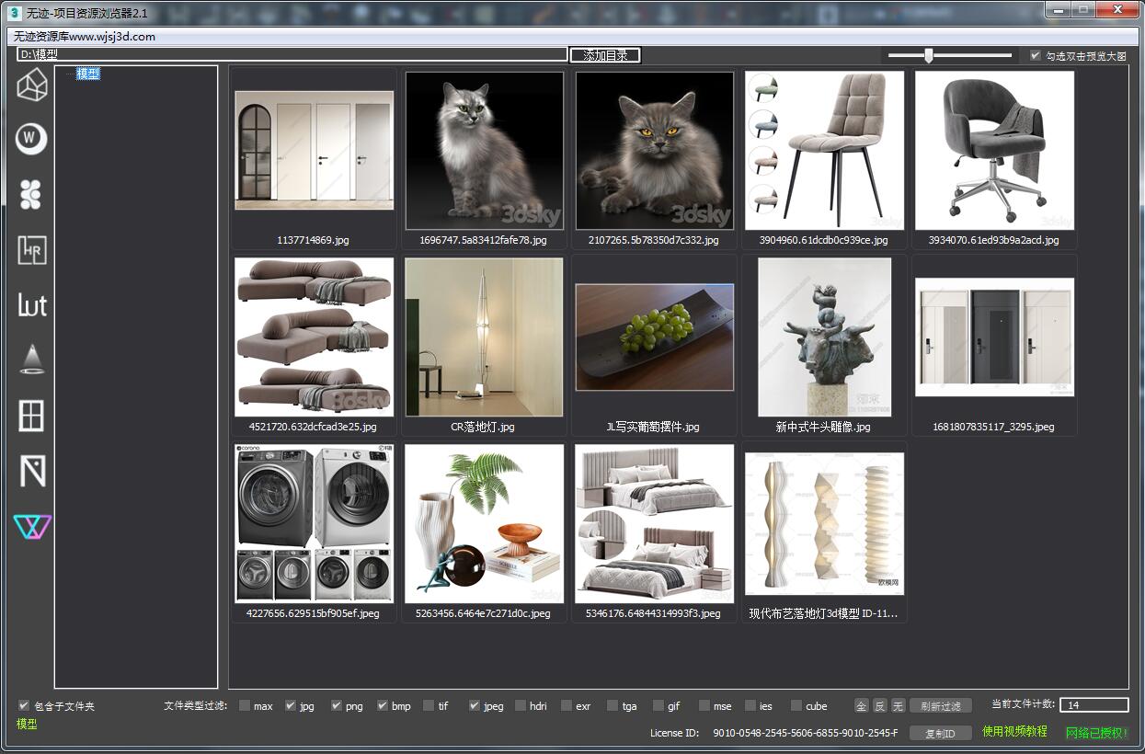Open the Lut library icon
Viewport: 1145px width, 754px height.
click(31, 305)
